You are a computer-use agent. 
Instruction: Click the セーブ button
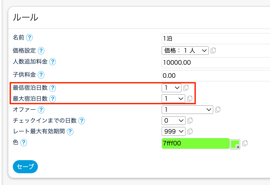click(25, 167)
